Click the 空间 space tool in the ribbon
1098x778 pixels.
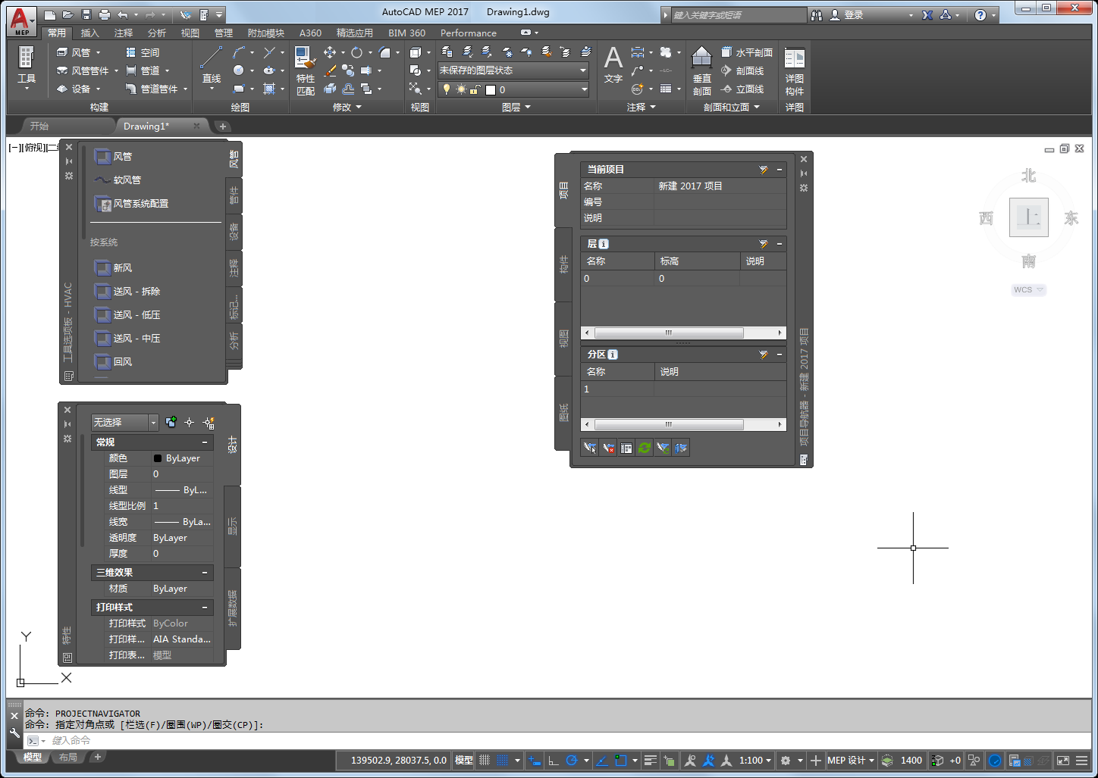point(142,52)
